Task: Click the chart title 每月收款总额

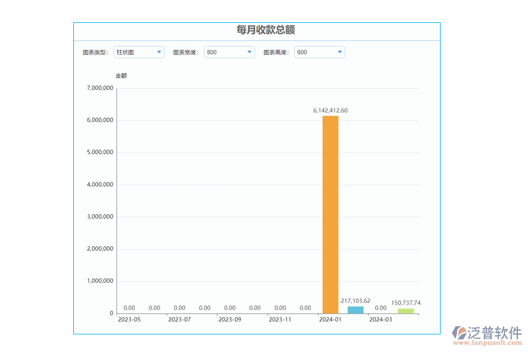Action: pyautogui.click(x=267, y=28)
